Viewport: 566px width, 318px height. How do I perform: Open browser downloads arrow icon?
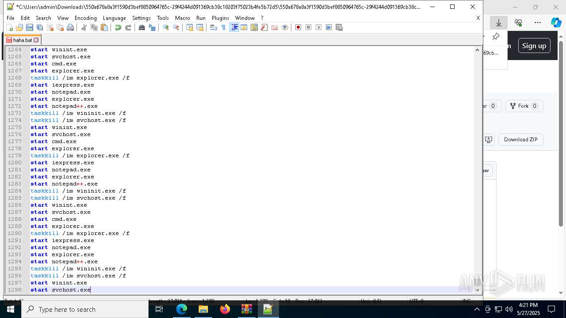click(499, 23)
